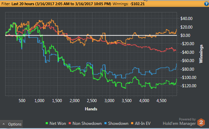Click the $40.00 axis label
The height and width of the screenshot is (129, 209).
click(186, 19)
